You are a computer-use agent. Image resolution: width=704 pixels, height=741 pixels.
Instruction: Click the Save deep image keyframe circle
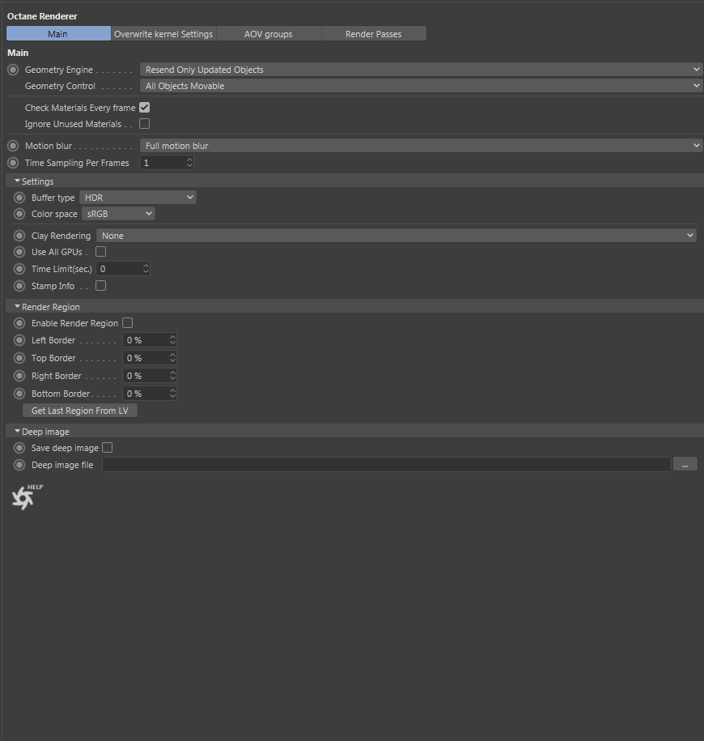click(19, 448)
